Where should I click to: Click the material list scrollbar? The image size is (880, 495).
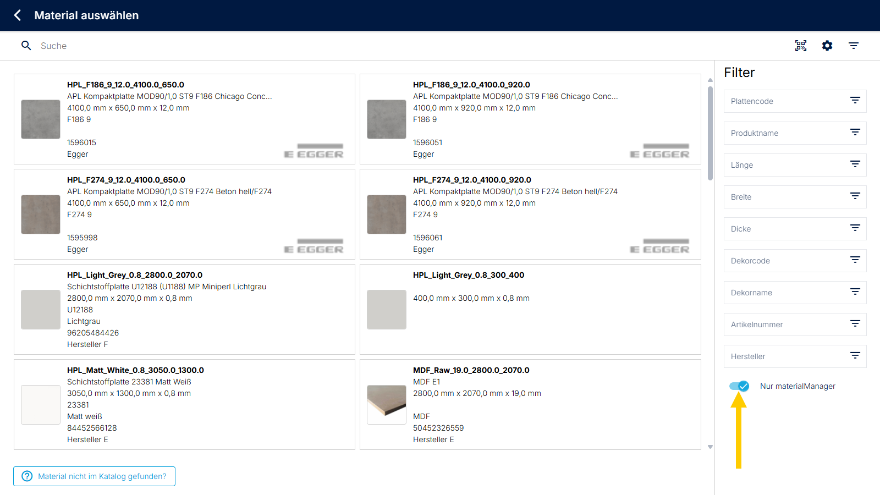click(710, 134)
